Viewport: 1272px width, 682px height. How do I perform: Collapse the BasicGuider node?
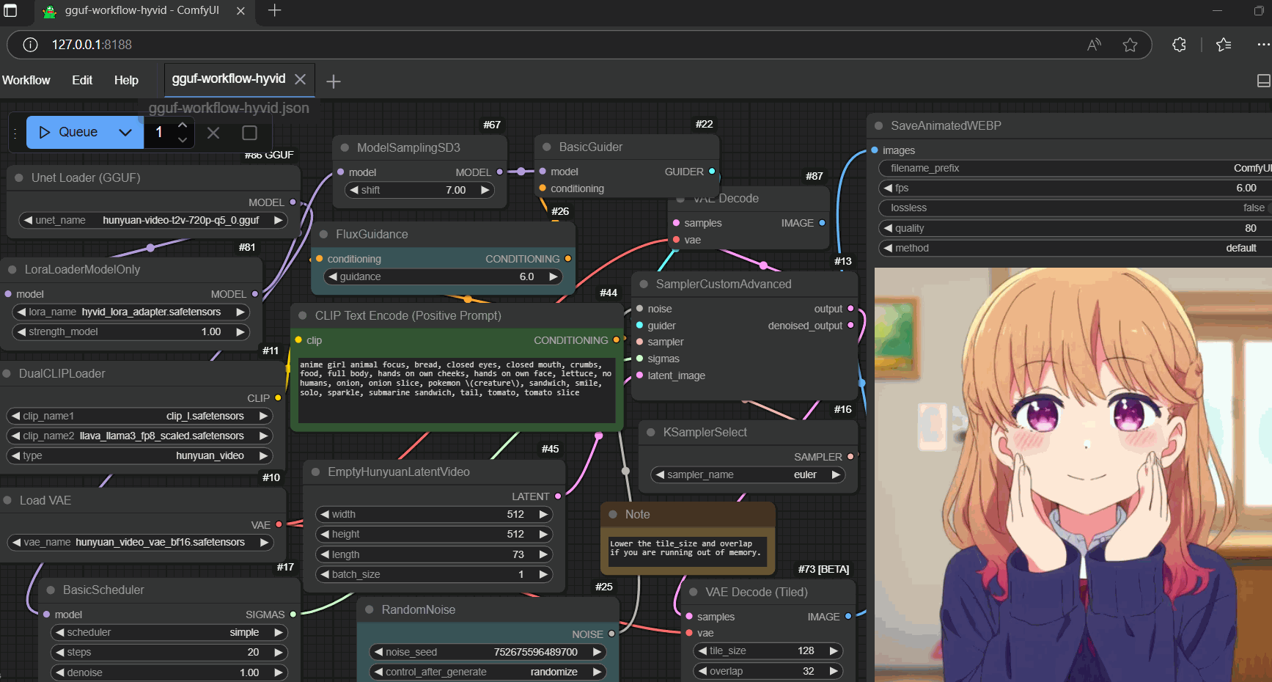(547, 147)
